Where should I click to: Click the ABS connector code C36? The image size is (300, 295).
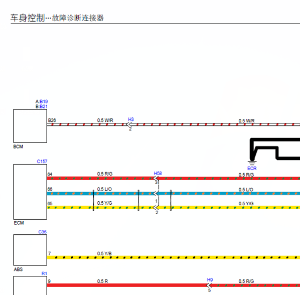(42, 232)
